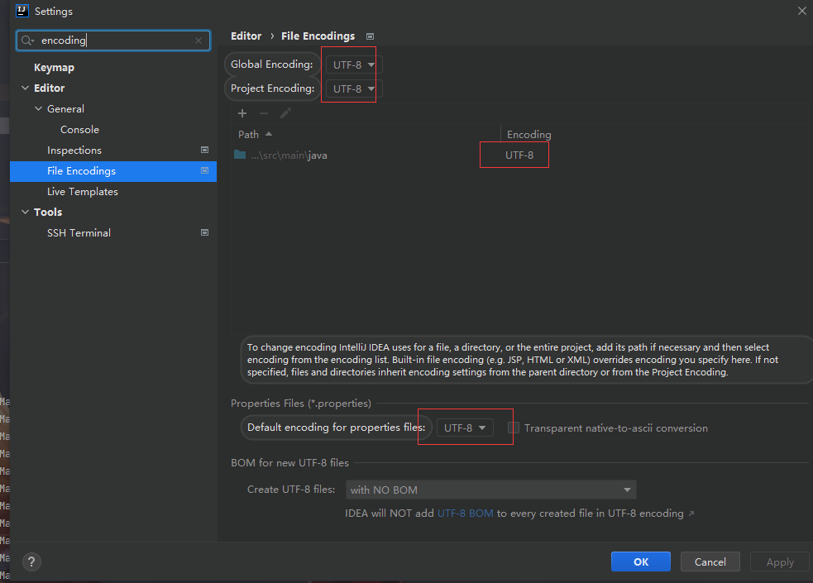Close the Settings dialog
The width and height of the screenshot is (813, 583).
tap(801, 11)
